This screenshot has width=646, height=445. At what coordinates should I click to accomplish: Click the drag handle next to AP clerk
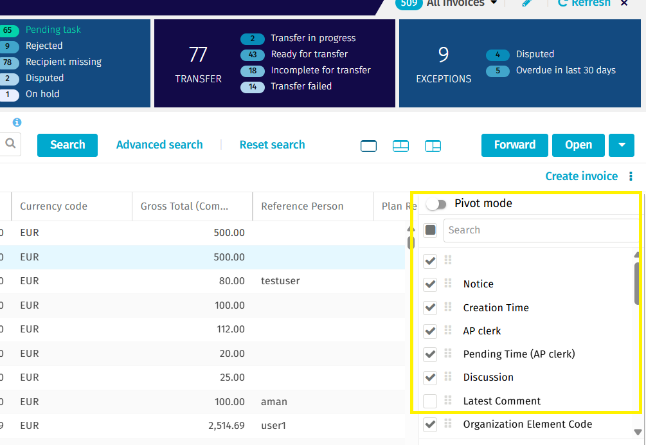(448, 331)
